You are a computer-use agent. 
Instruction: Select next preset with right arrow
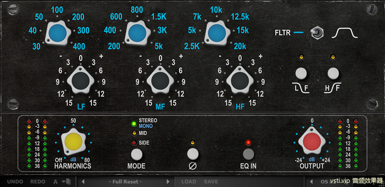(x=168, y=181)
